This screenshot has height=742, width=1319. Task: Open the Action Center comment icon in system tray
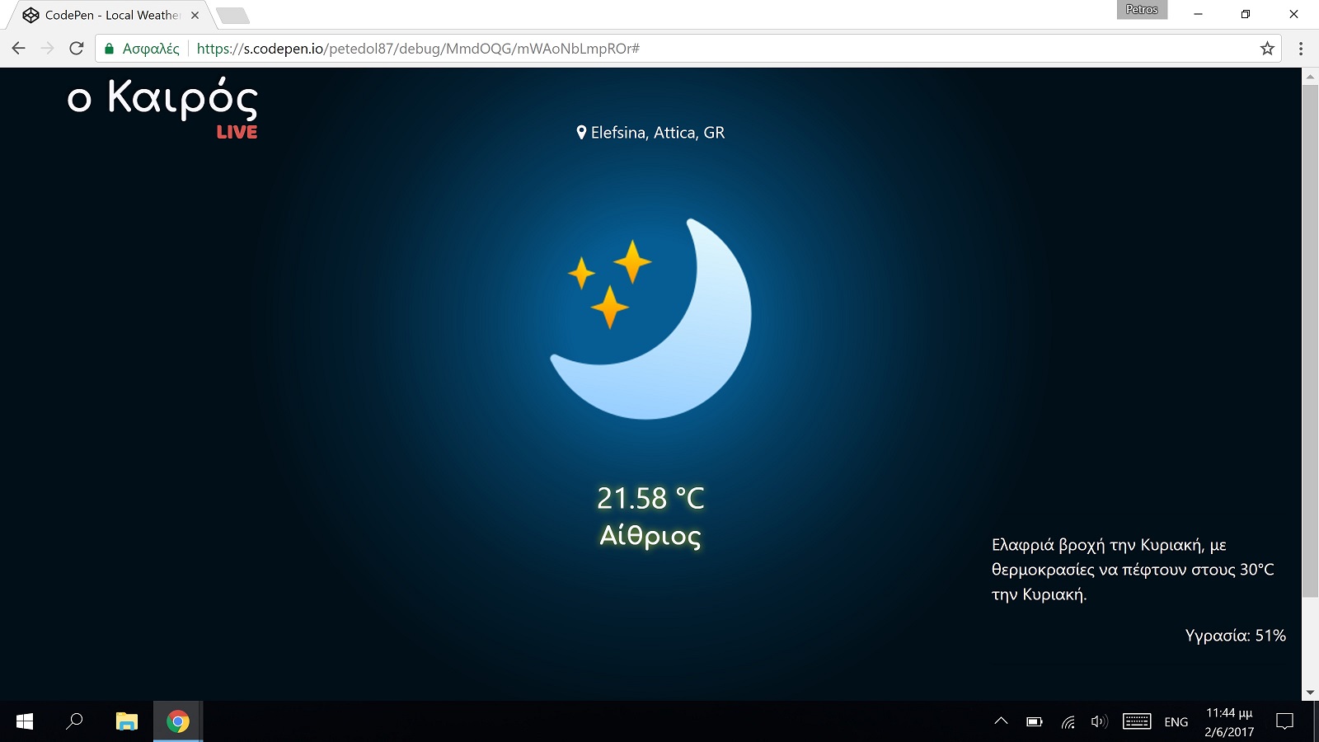pos(1285,721)
